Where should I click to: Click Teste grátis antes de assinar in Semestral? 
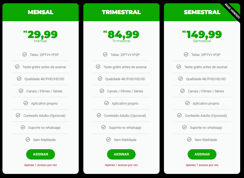click(206, 67)
